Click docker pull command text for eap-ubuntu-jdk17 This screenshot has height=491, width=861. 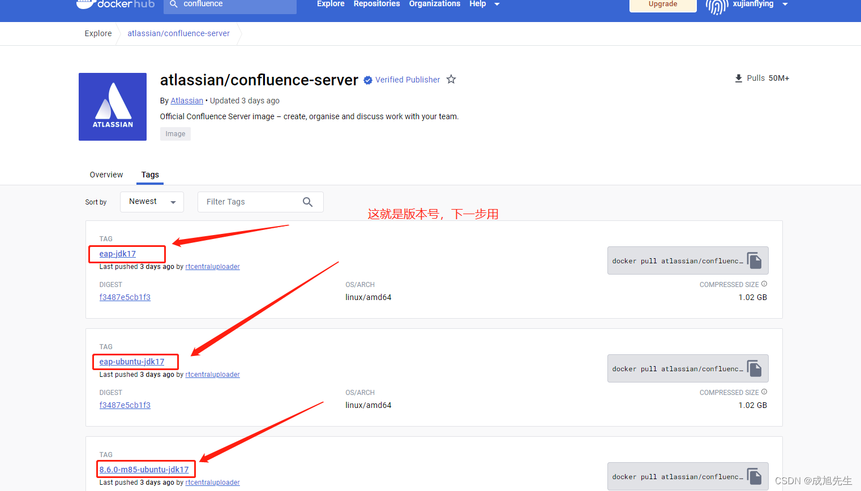678,369
